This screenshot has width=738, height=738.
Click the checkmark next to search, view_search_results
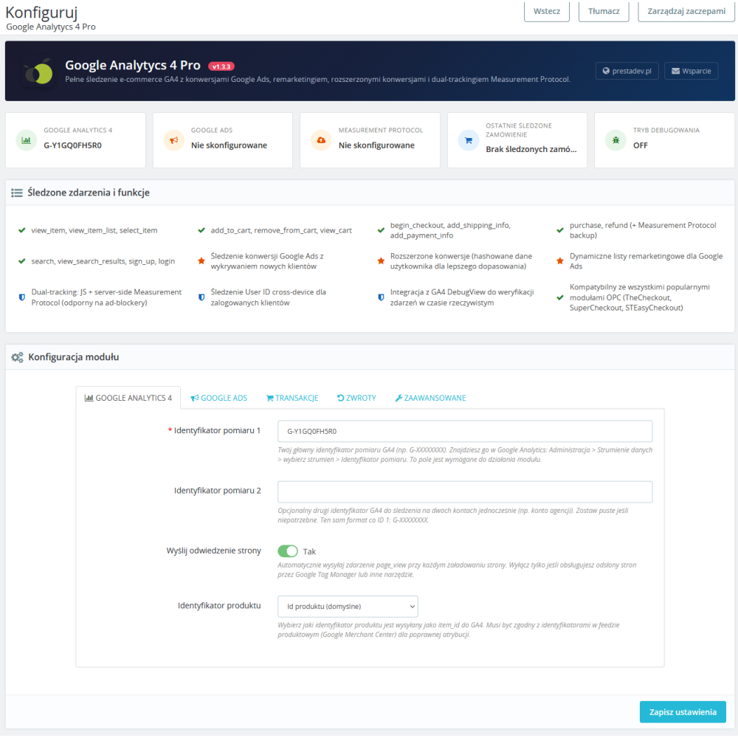coord(21,261)
